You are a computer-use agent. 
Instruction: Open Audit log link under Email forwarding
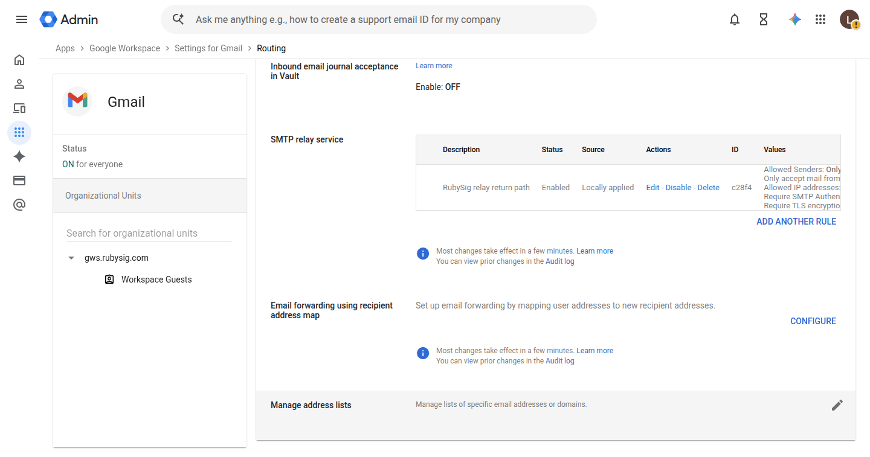coord(560,361)
